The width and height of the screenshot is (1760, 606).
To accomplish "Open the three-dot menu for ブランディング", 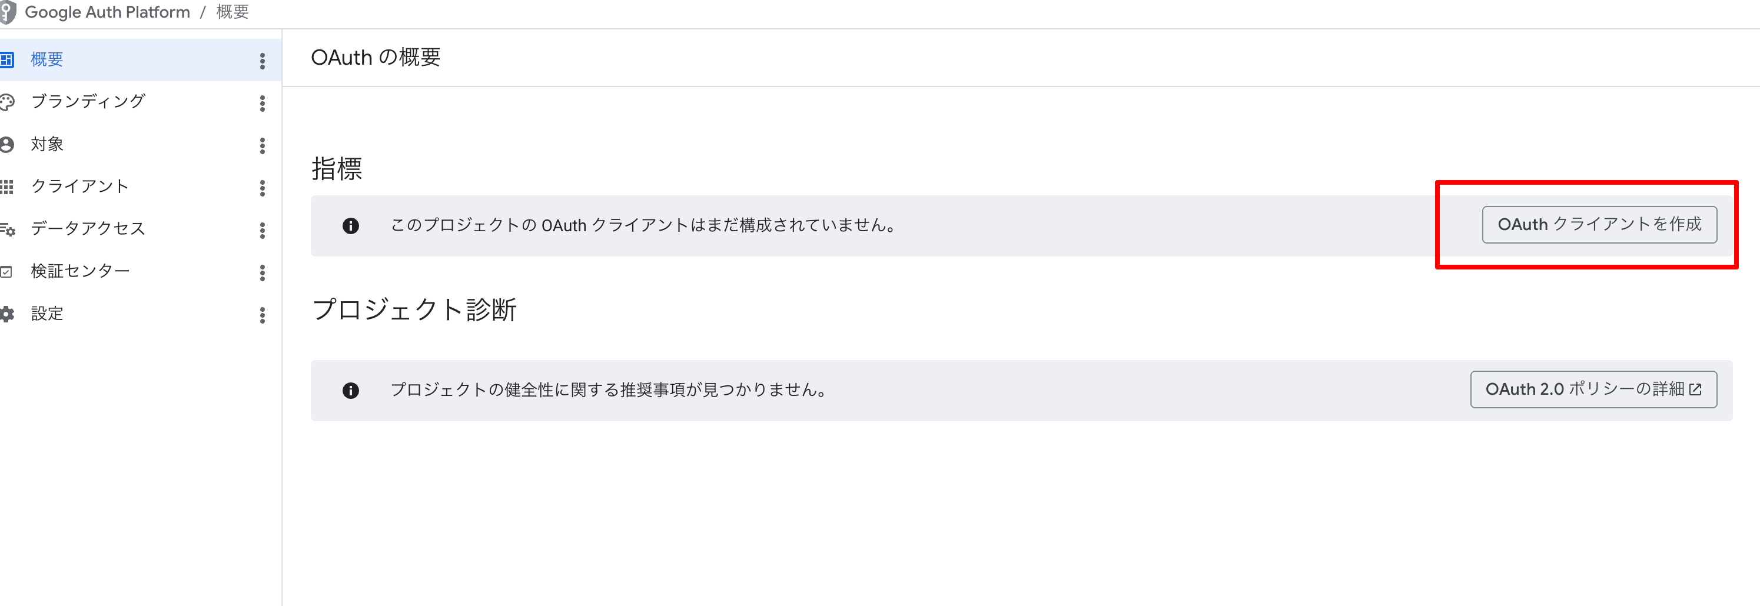I will tap(262, 103).
